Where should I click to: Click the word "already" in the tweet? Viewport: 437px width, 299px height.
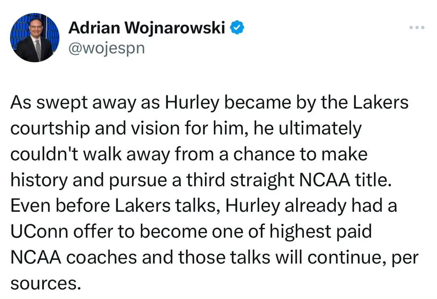click(315, 206)
